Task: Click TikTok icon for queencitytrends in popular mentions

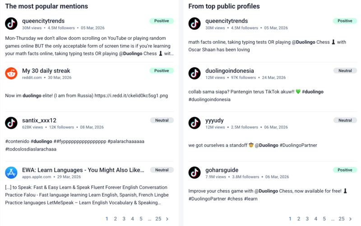Action: coord(11,24)
